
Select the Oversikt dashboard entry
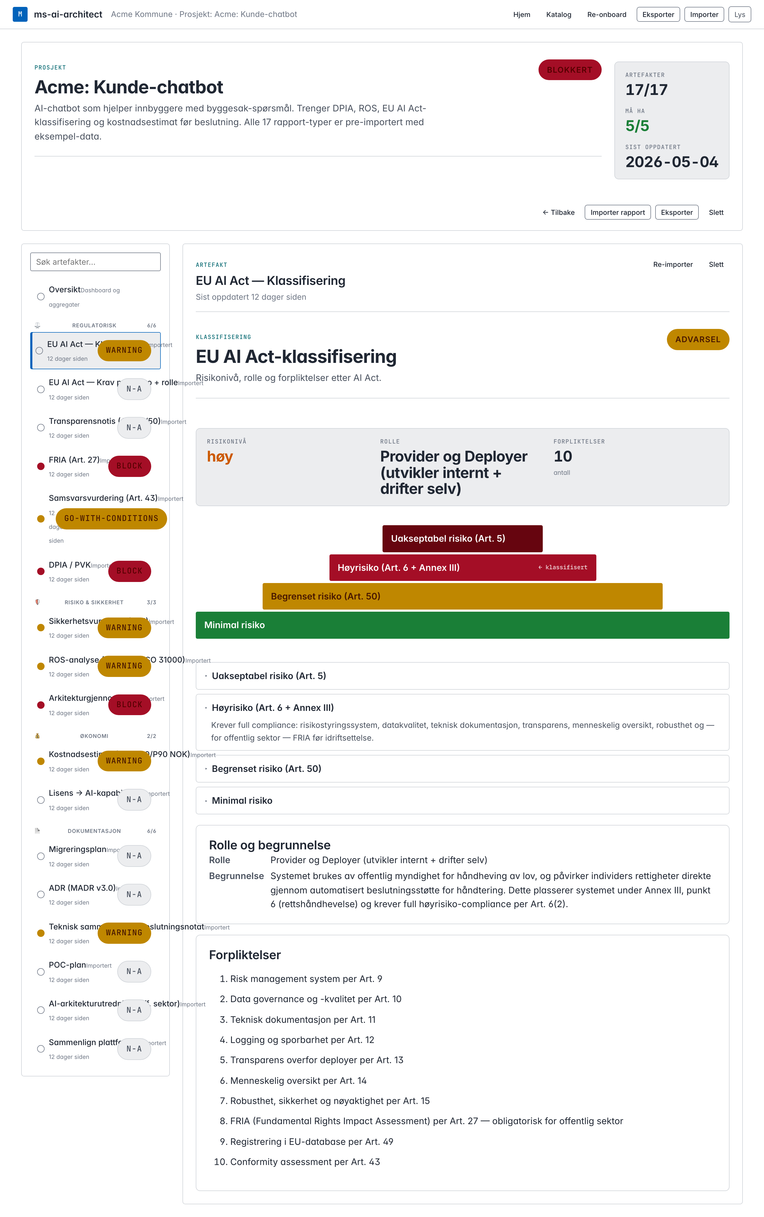(x=95, y=297)
